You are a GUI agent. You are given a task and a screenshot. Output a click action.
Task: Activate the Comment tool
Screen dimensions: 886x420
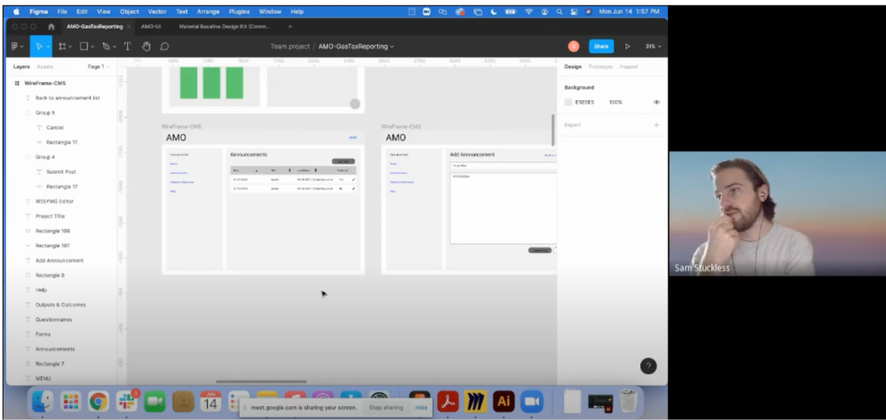(164, 46)
